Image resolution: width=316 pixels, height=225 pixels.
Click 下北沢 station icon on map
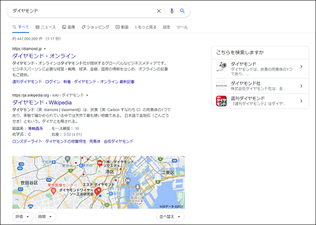[54, 162]
